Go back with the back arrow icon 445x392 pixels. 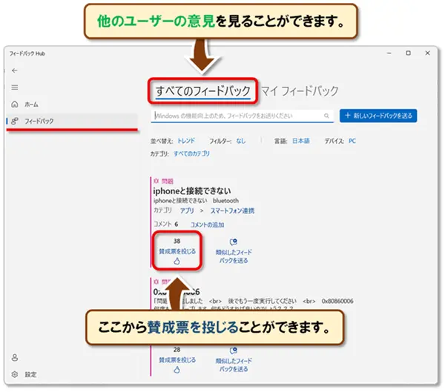pyautogui.click(x=15, y=70)
